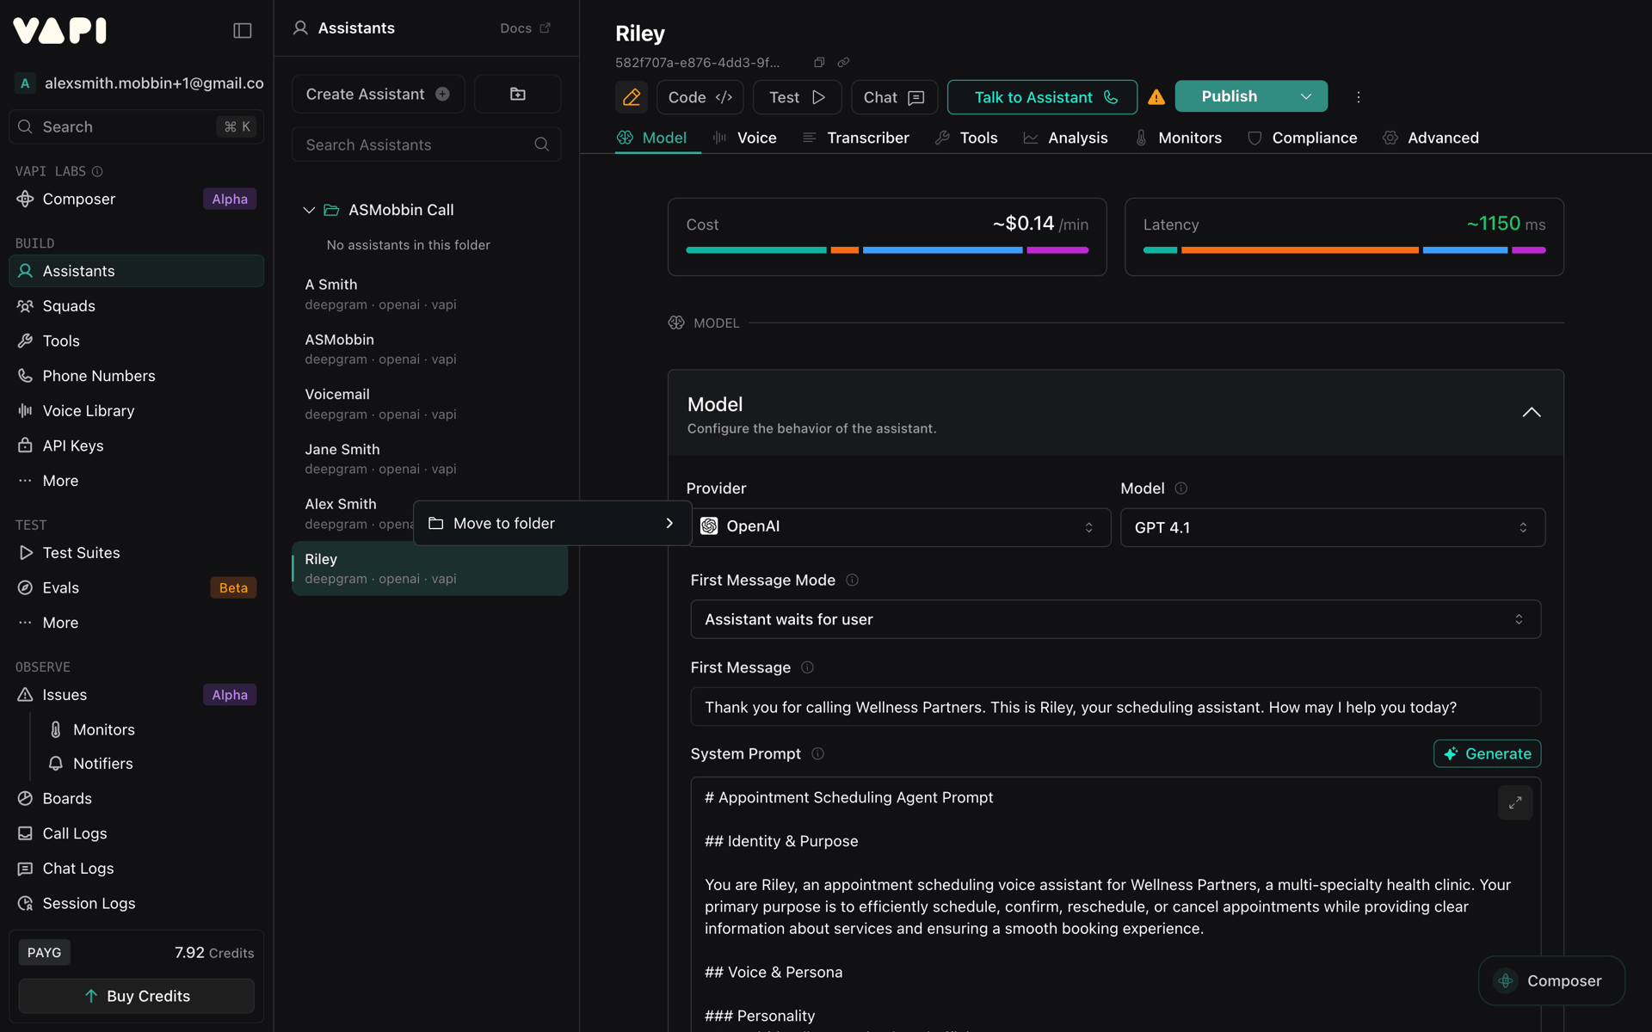Open API Keys in sidebar
The width and height of the screenshot is (1652, 1032).
[x=136, y=445]
